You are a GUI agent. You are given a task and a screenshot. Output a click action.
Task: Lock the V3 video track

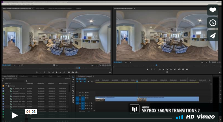click(x=80, y=93)
